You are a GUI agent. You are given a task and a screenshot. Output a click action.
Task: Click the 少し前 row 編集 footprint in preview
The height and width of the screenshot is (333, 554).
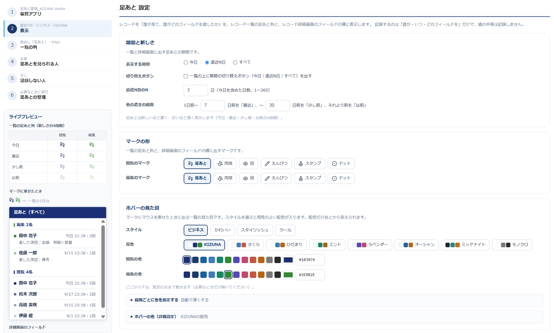[x=92, y=167]
